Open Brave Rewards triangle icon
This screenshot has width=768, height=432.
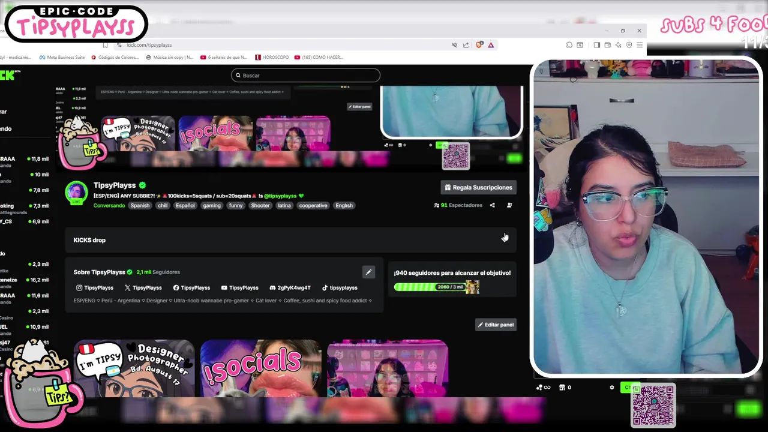pyautogui.click(x=491, y=45)
